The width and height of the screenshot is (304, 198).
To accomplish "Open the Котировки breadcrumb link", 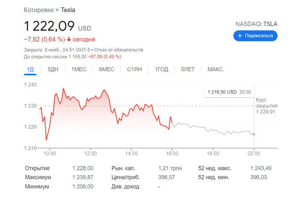I will click(x=39, y=9).
